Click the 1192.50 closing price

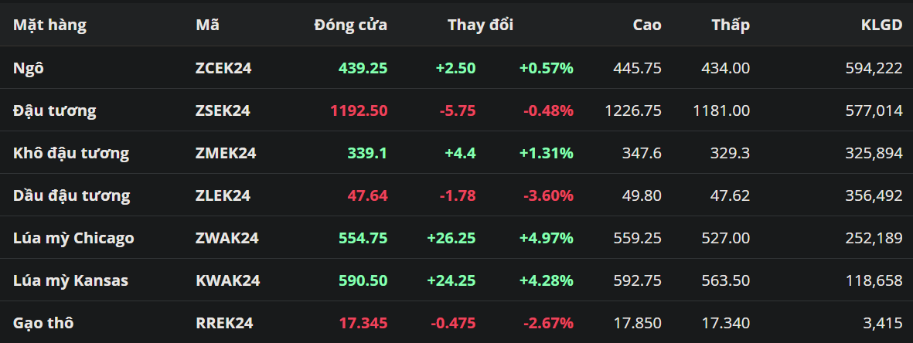(359, 110)
